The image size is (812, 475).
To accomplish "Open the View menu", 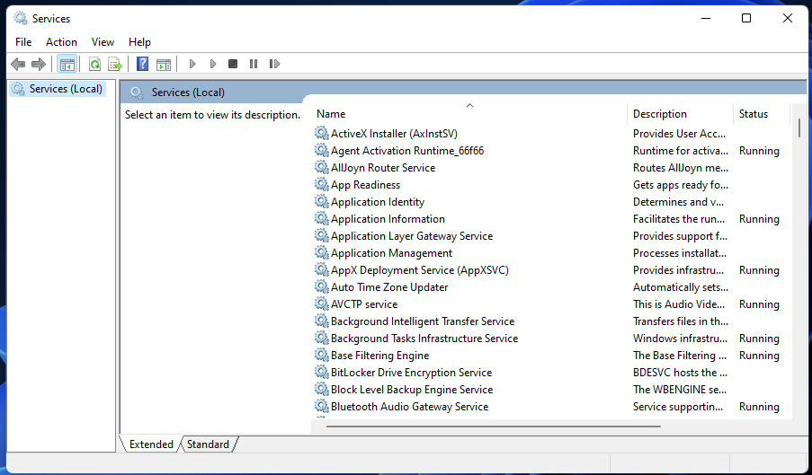I will tap(103, 42).
